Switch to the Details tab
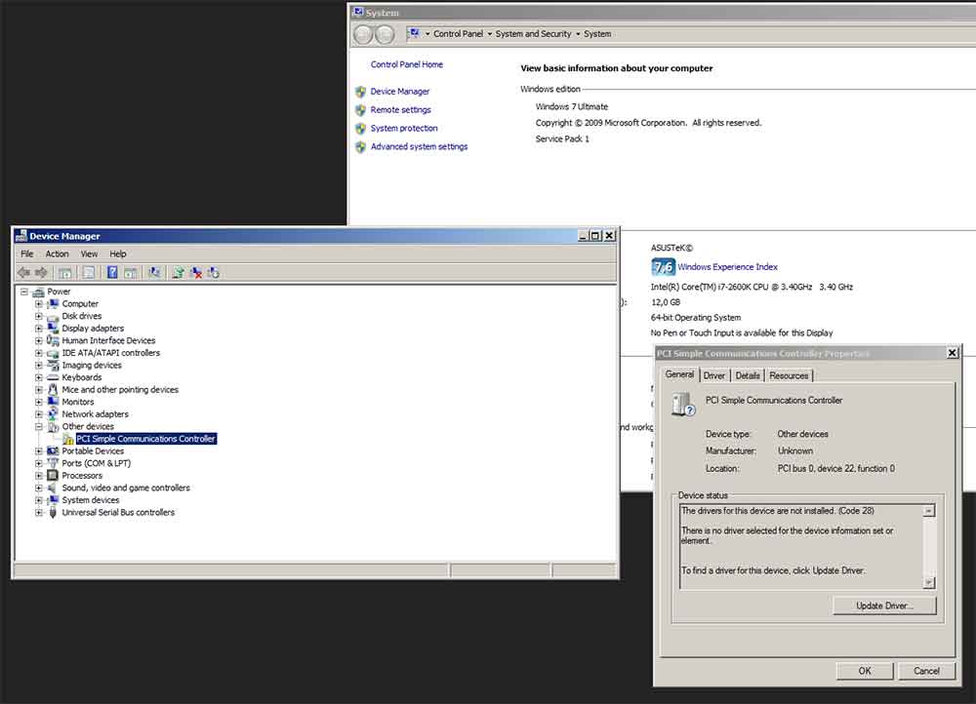The image size is (976, 704). 748,375
